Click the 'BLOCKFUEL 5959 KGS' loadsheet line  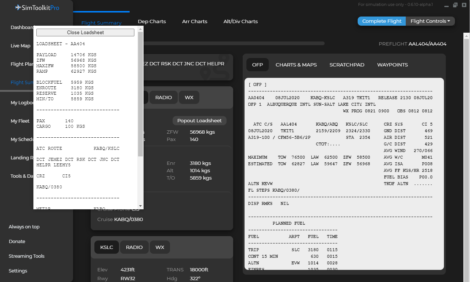[x=65, y=82]
